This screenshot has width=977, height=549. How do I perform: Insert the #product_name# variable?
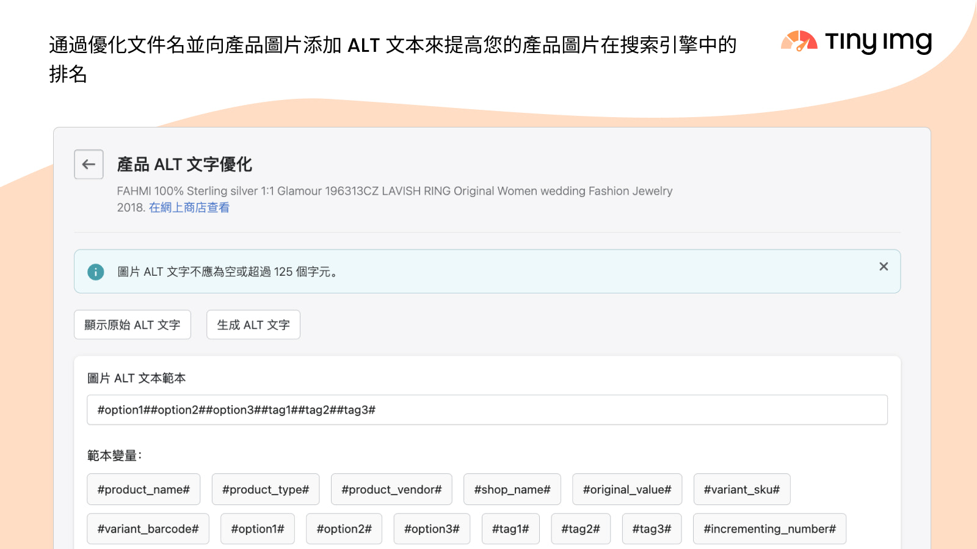[x=143, y=489]
